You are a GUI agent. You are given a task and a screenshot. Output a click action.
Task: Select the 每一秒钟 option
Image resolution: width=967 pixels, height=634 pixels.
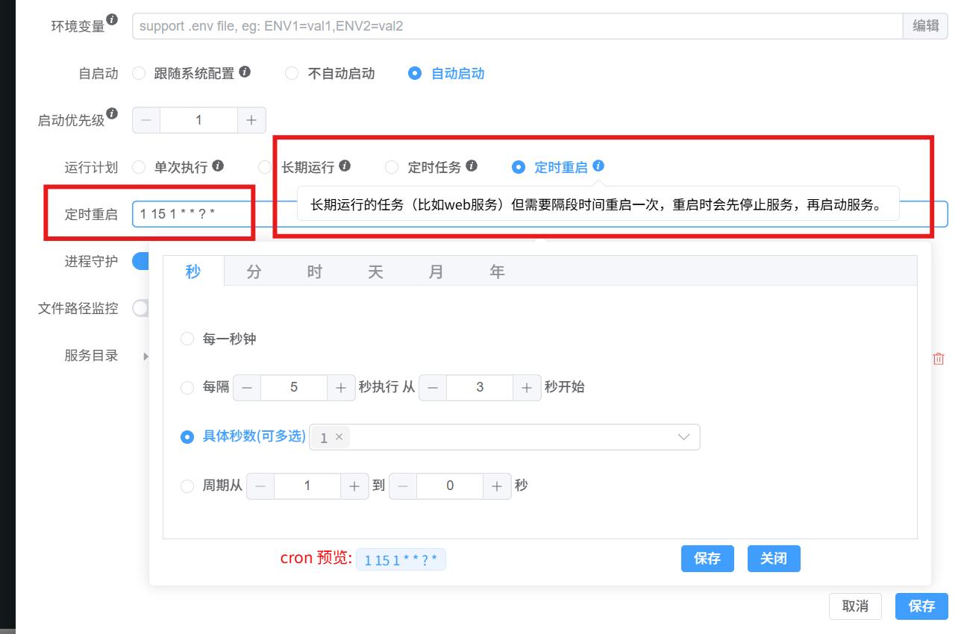pos(187,339)
